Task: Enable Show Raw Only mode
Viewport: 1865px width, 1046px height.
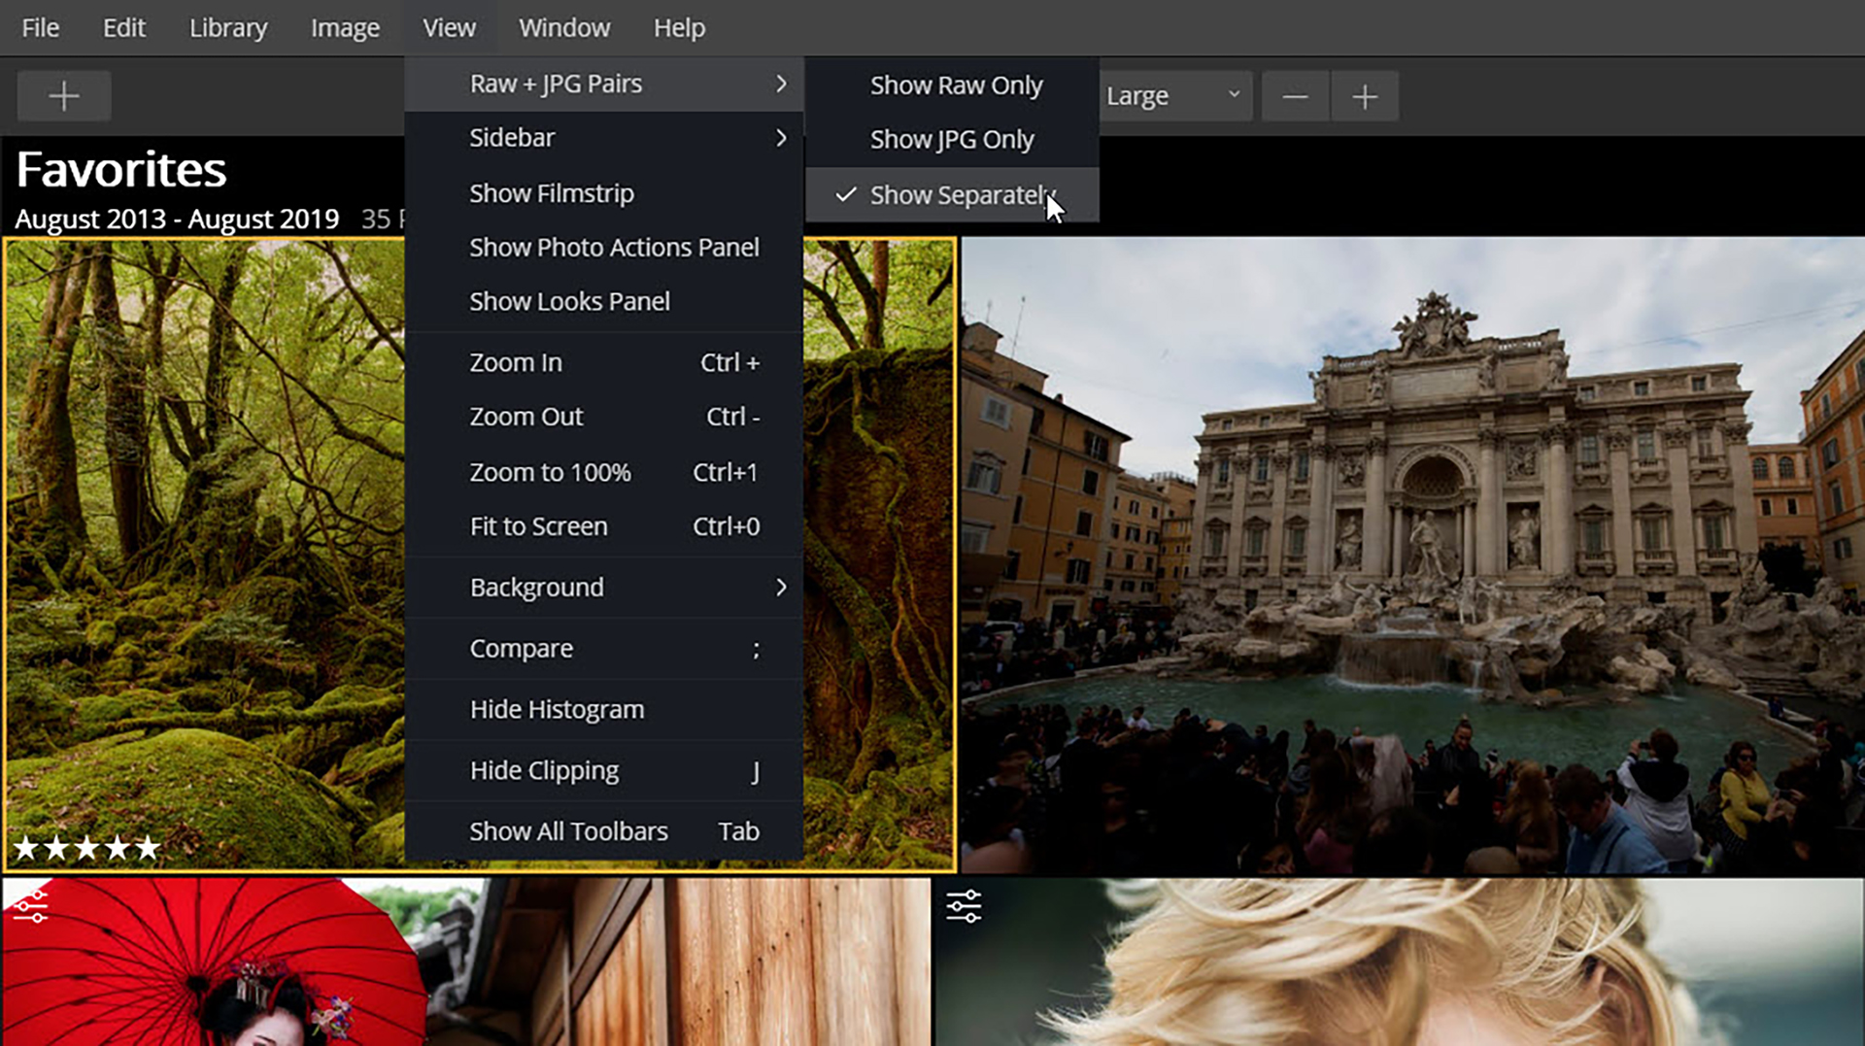Action: click(956, 84)
